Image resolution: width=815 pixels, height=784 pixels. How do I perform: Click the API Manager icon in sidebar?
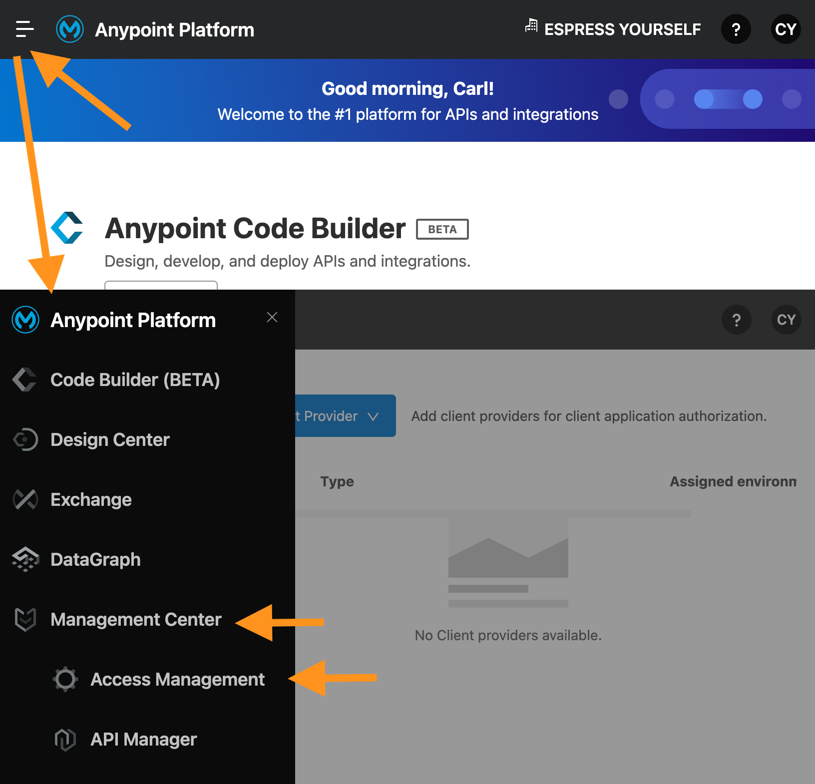[65, 739]
